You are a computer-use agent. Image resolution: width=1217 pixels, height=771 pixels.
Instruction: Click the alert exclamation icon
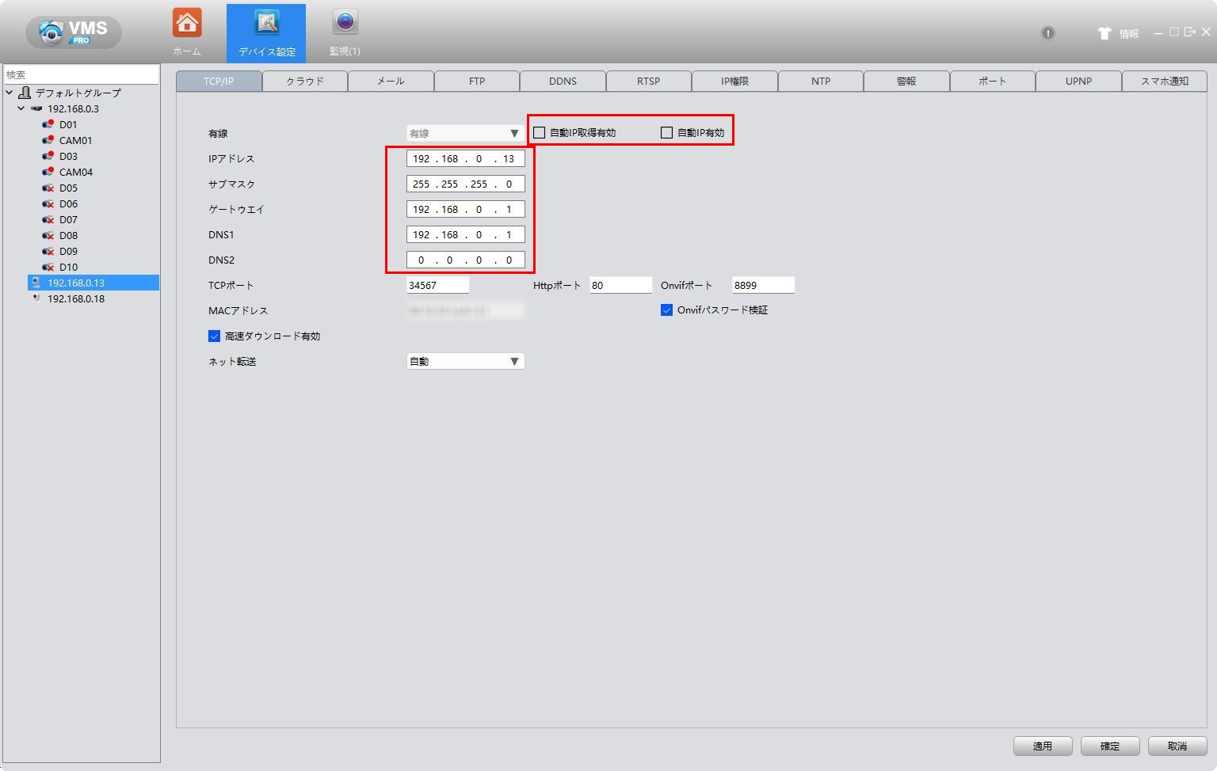(1047, 33)
